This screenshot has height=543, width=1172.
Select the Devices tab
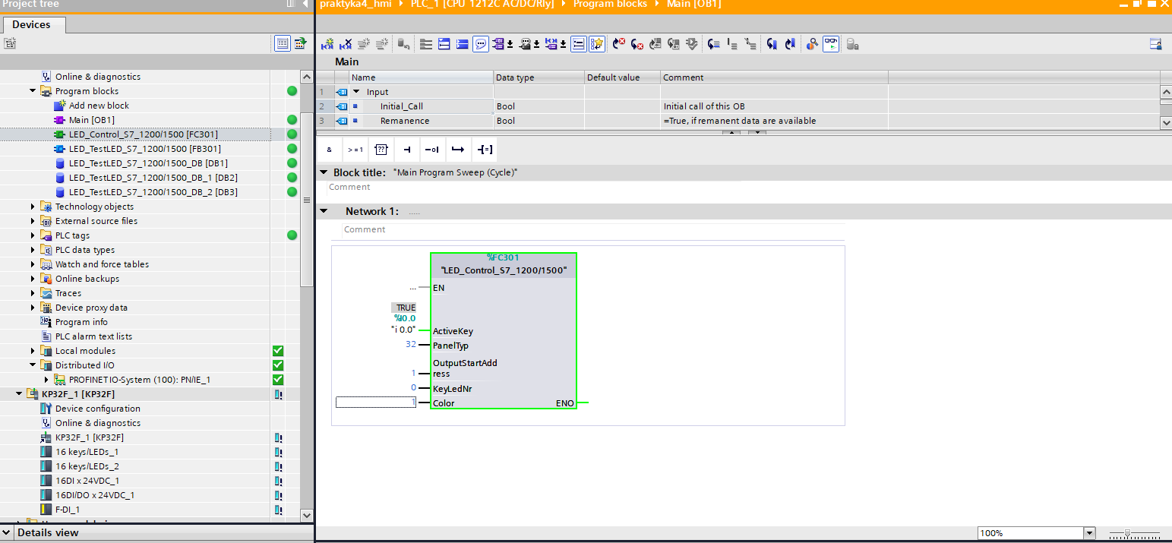31,25
